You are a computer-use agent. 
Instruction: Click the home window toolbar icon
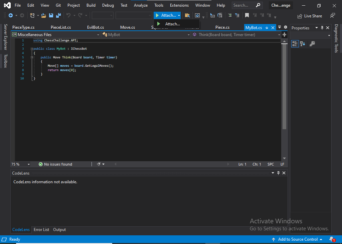pyautogui.click(x=197, y=15)
